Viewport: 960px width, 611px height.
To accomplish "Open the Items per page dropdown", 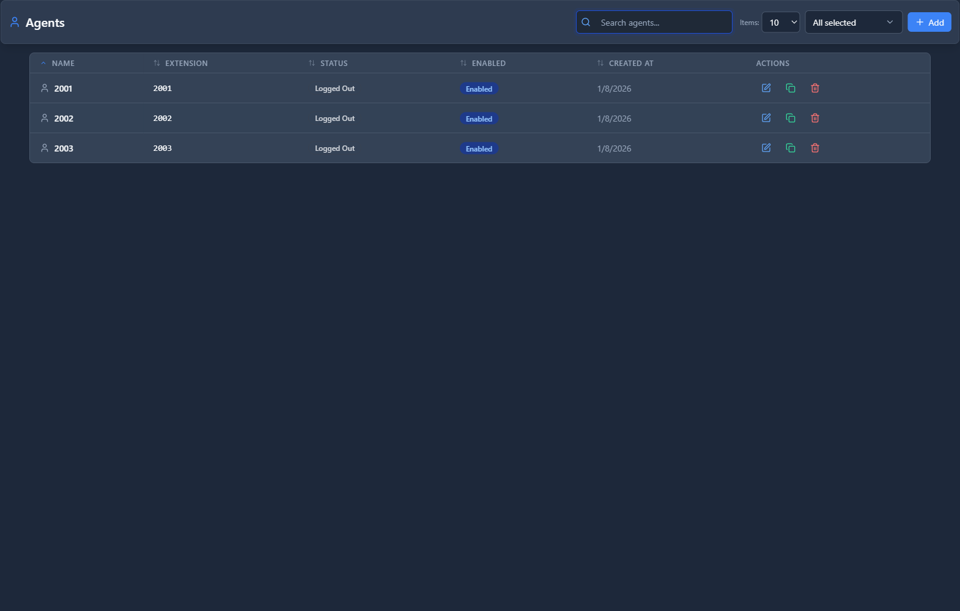I will tap(780, 23).
